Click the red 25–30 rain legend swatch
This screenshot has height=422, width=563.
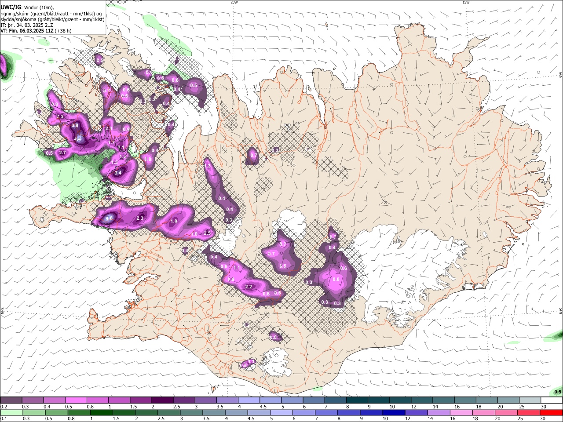pos(529,412)
